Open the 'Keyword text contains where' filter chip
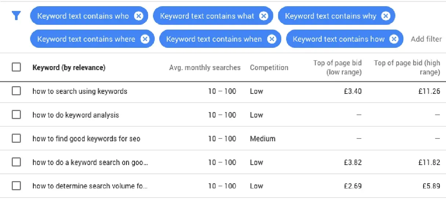The width and height of the screenshot is (446, 199). point(86,39)
